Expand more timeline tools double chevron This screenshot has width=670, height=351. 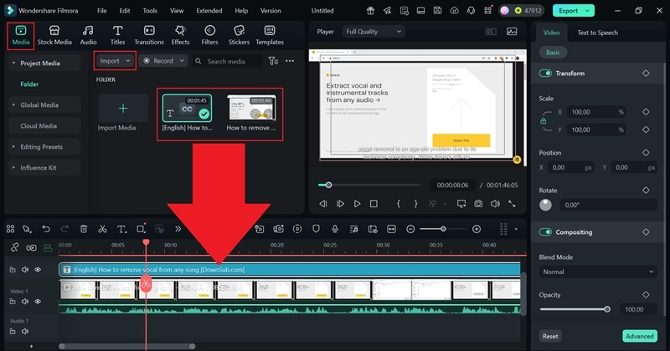(x=178, y=229)
